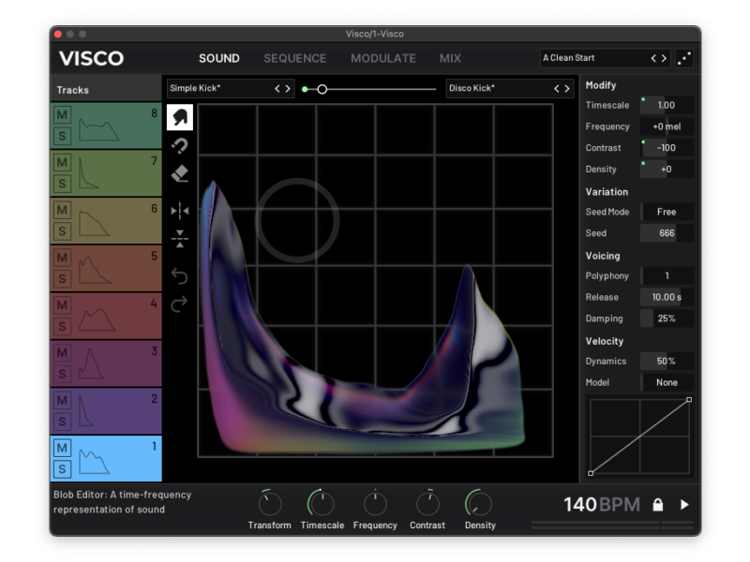
Task: Select the eraser tool
Action: pyautogui.click(x=180, y=174)
